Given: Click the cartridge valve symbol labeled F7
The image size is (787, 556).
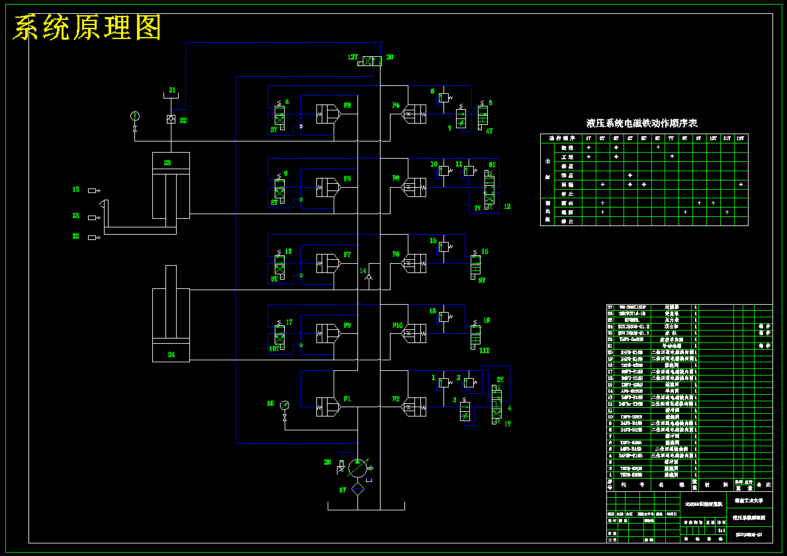Looking at the screenshot, I should (329, 263).
